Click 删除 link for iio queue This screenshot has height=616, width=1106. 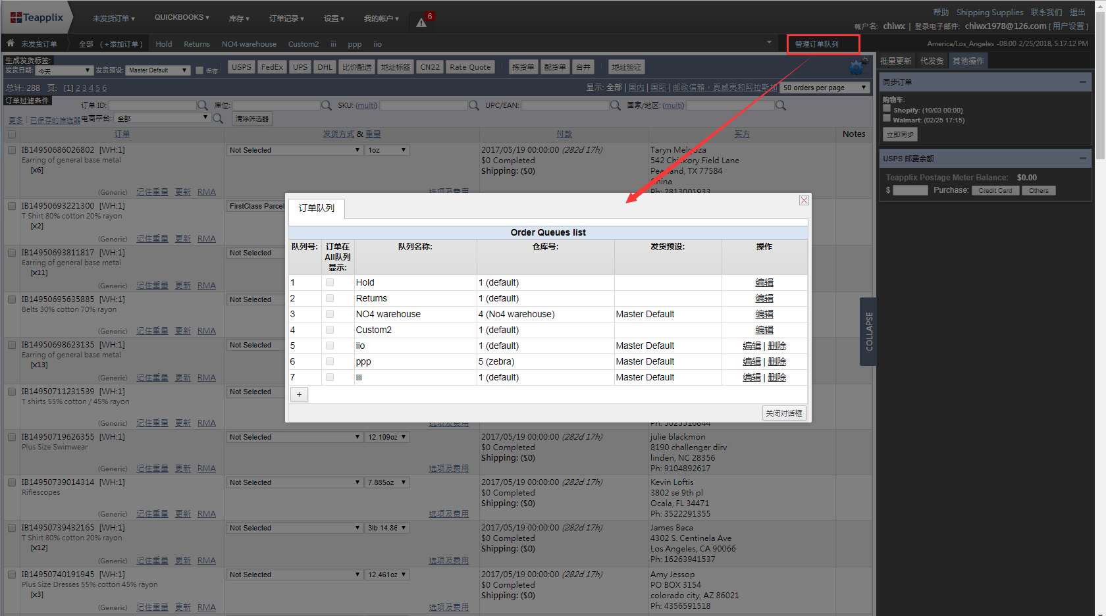tap(777, 346)
